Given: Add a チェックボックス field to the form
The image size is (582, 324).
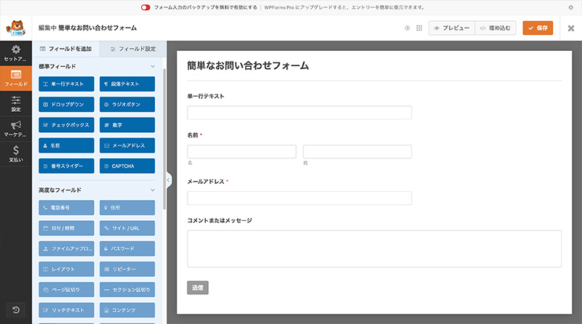Looking at the screenshot, I should tap(66, 125).
